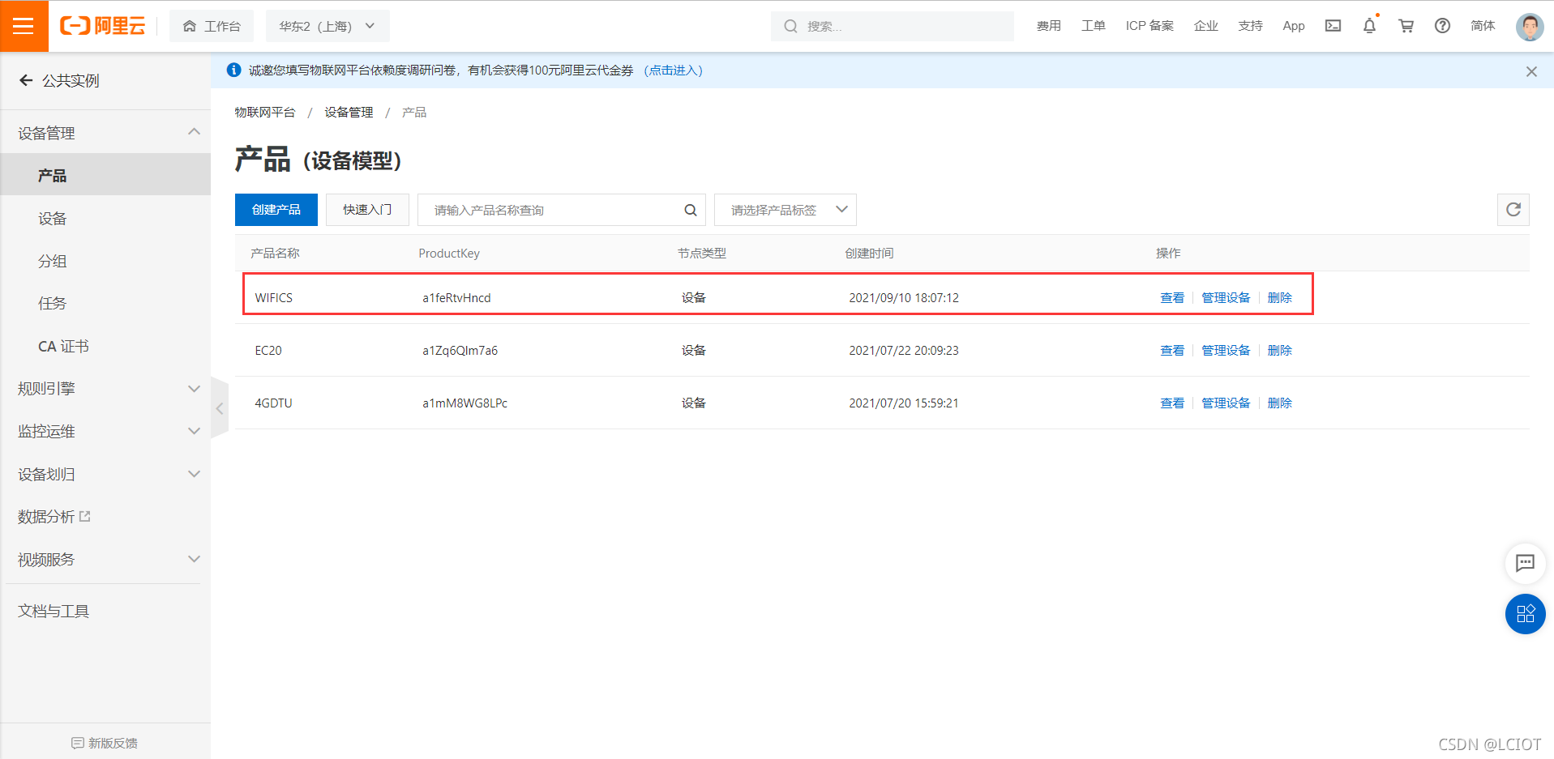
Task: Click the info icon in the banner
Action: (234, 70)
